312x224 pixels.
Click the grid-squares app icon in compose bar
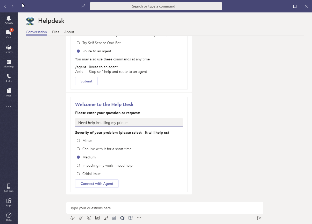131,218
